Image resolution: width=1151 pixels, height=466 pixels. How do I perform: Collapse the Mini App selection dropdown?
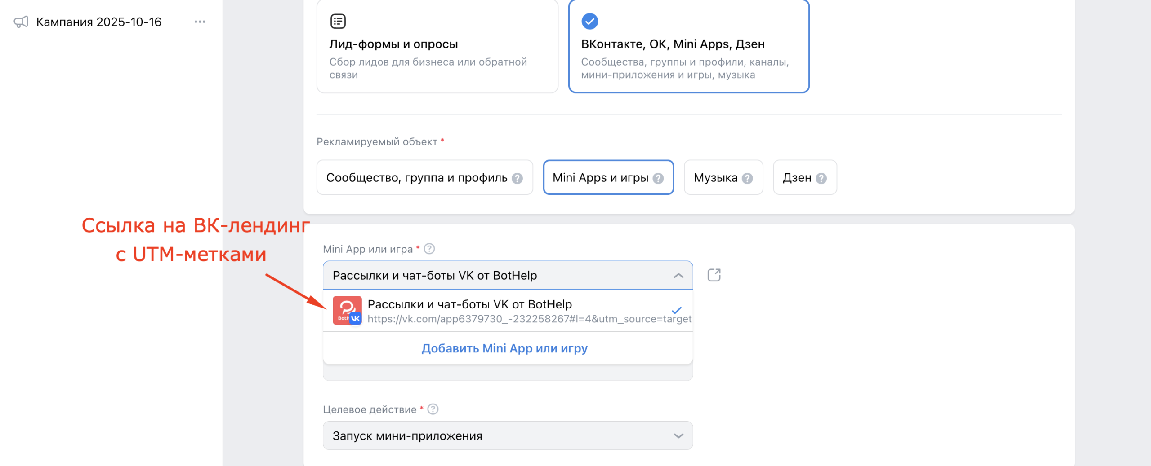click(678, 276)
